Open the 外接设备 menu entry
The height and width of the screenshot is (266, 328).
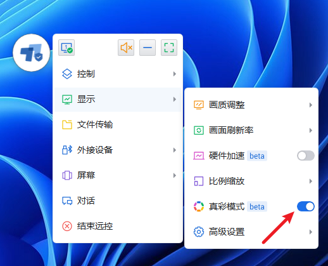pos(118,150)
